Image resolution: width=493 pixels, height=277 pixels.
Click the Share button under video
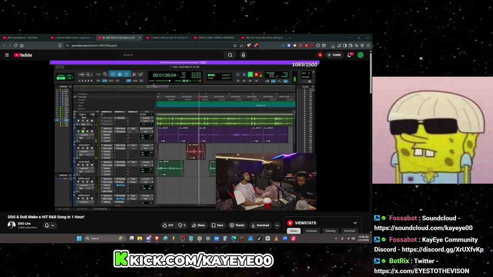(198, 225)
